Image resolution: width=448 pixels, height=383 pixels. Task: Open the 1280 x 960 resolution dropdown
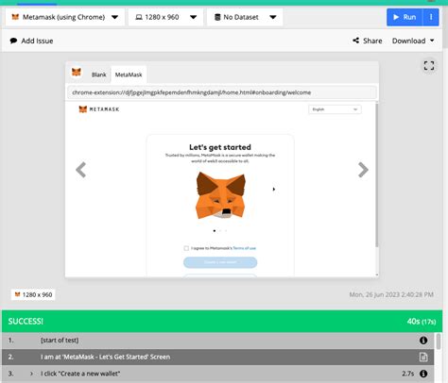coord(166,17)
